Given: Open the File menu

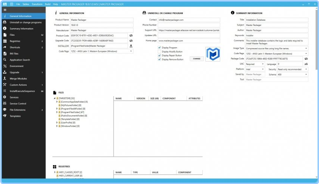Looking at the screenshot, I should [x=18, y=4].
